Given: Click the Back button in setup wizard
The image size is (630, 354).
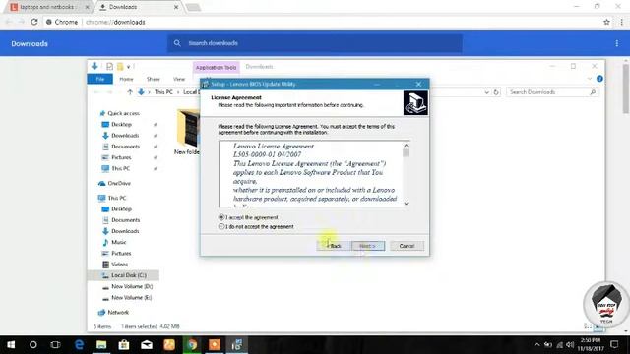Looking at the screenshot, I should 333,246.
